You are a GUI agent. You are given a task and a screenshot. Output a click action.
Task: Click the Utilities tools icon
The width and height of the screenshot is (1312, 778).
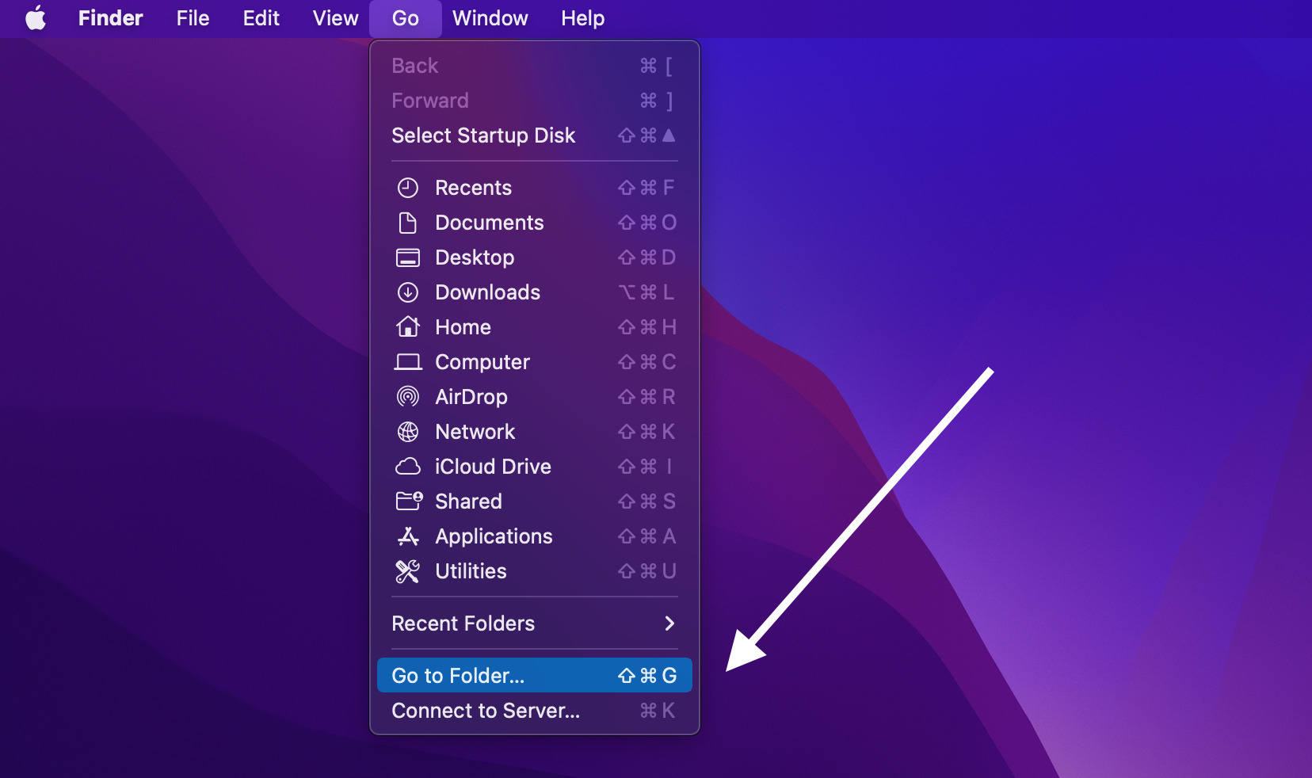(x=407, y=571)
